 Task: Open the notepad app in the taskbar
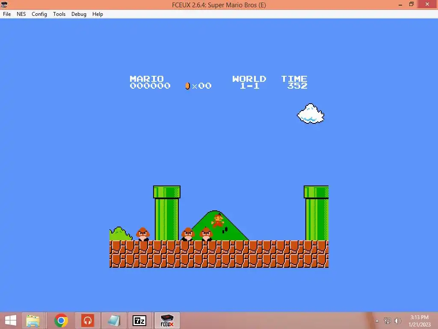click(114, 320)
